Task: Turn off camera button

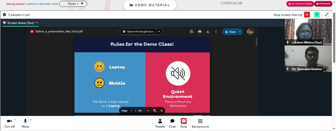Action: 9,123
